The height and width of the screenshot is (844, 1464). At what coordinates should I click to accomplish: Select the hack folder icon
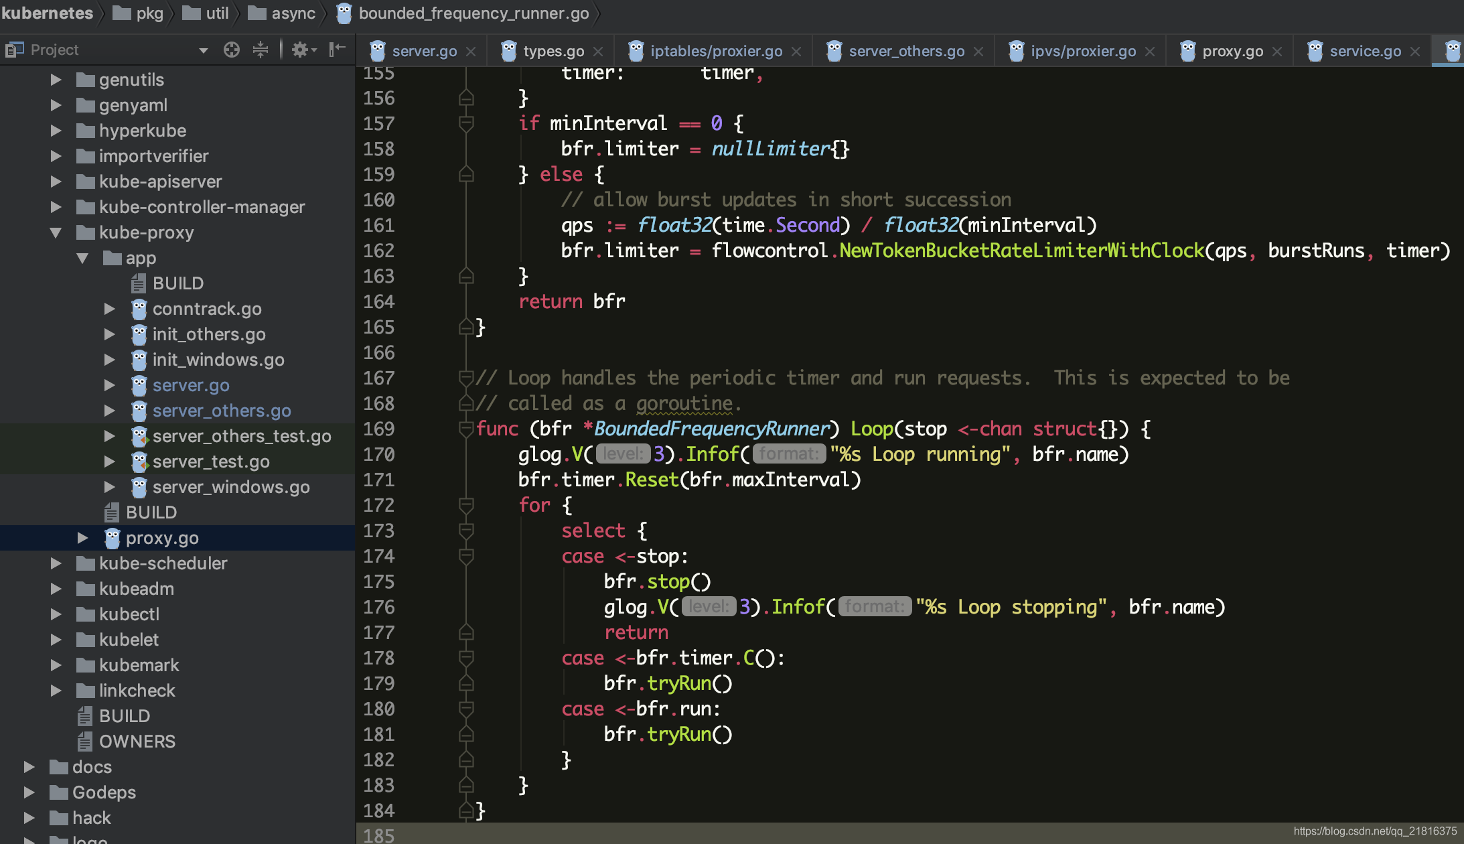[59, 818]
